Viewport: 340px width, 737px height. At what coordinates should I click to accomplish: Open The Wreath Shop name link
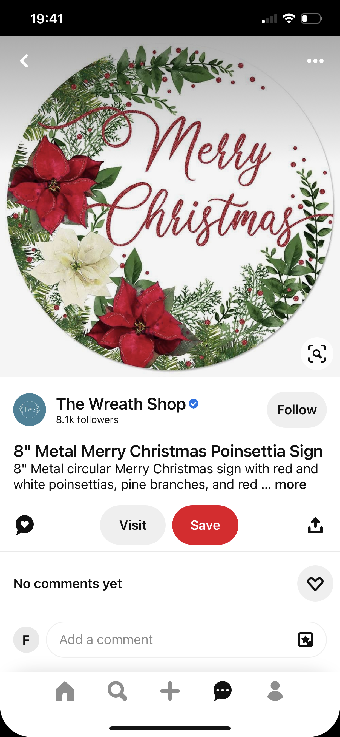(x=121, y=404)
